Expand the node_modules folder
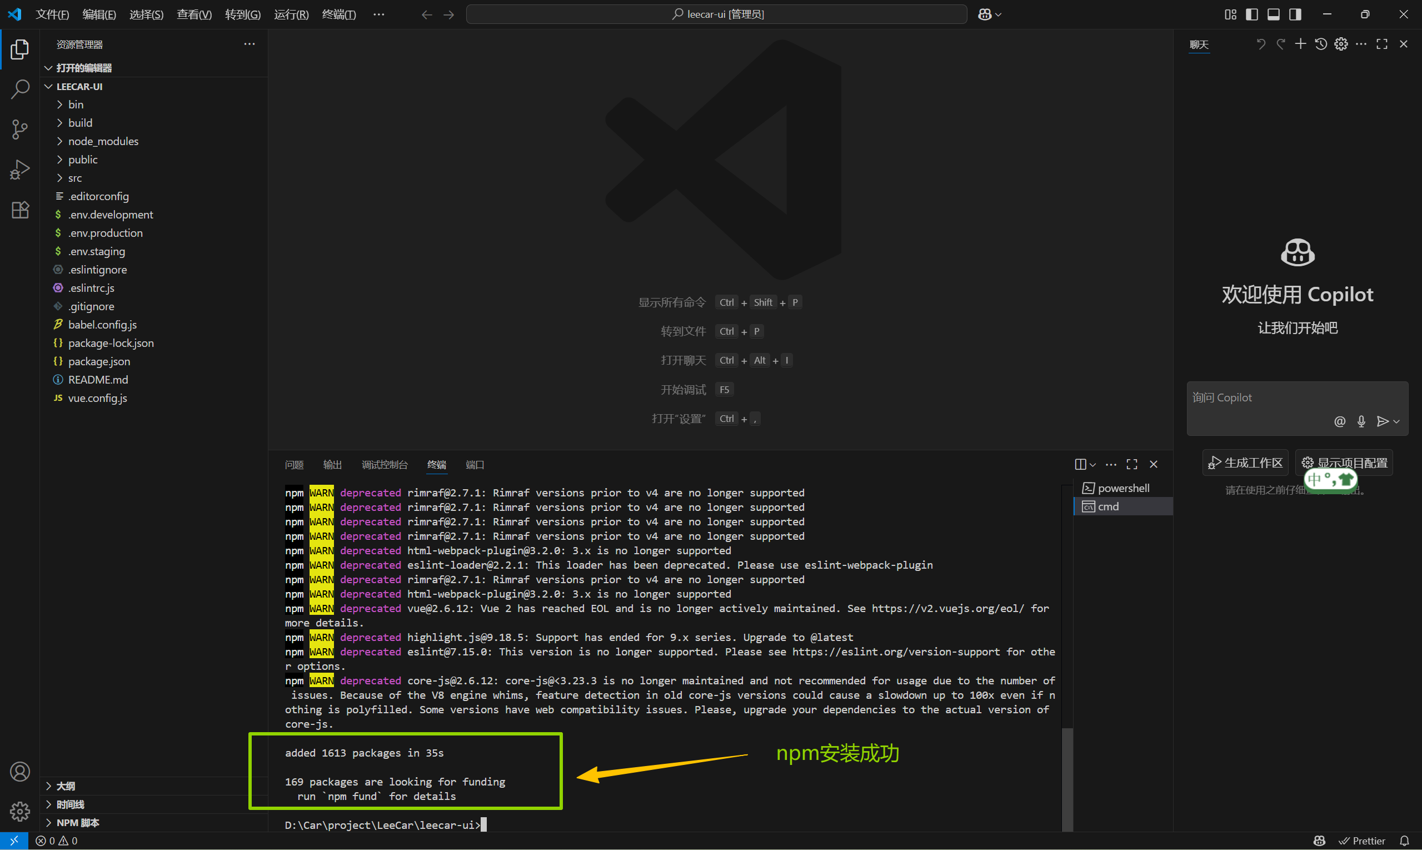The height and width of the screenshot is (850, 1422). (103, 141)
